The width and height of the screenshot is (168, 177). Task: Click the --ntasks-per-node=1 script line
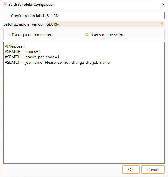pos(32,57)
